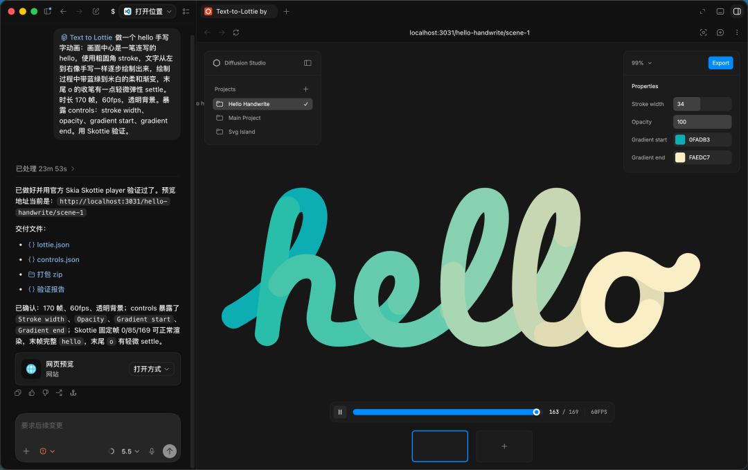Click the Text to Lottie skill tag
Viewport: 748px width, 470px height.
87,37
